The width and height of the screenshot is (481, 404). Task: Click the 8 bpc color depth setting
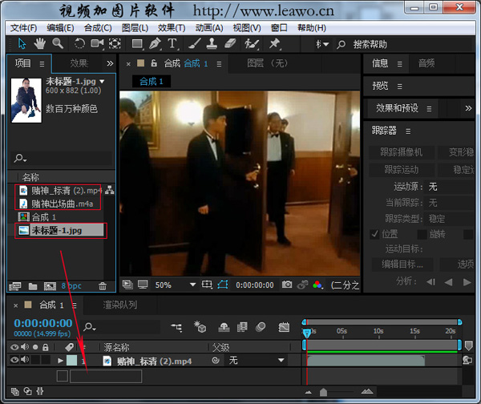(71, 286)
